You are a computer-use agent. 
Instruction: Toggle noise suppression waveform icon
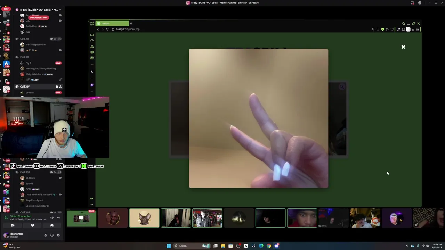52,218
